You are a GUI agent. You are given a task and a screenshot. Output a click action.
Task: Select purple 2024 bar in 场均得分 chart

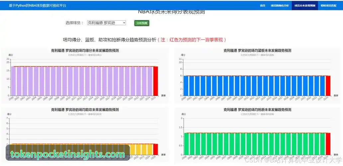[150, 81]
